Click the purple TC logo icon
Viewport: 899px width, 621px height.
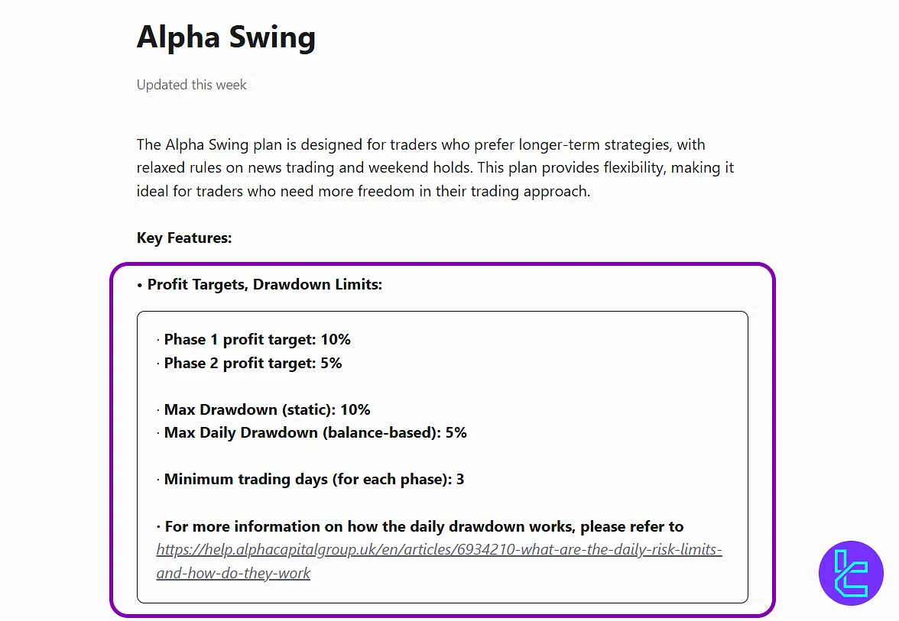850,573
